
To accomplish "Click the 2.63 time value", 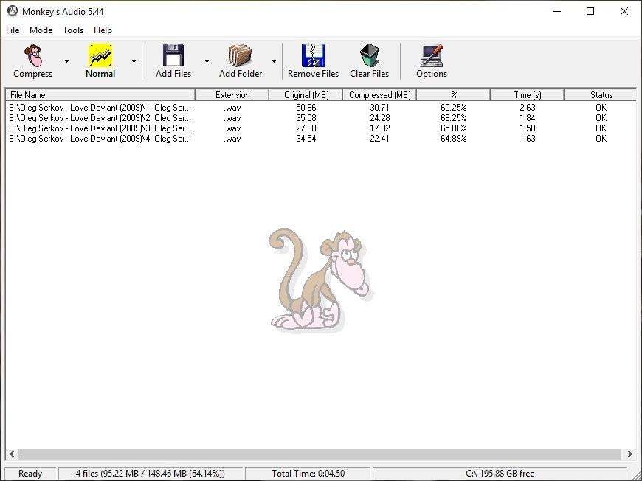I will pos(528,108).
